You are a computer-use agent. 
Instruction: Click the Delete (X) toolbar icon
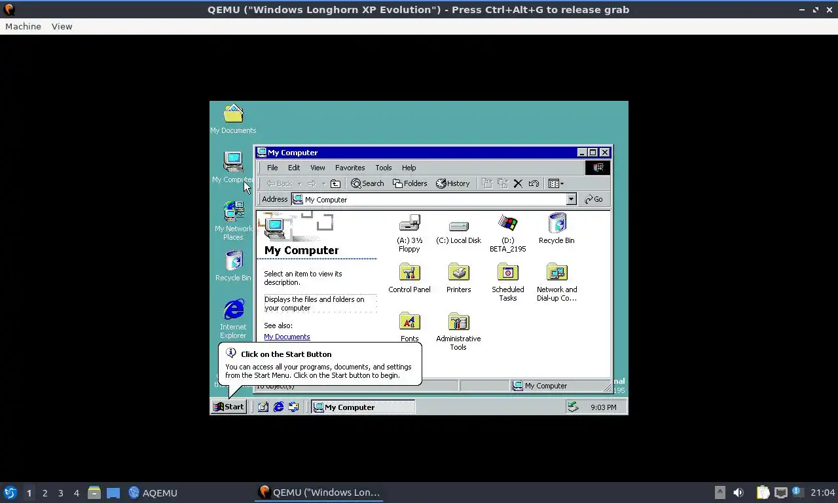pyautogui.click(x=518, y=183)
